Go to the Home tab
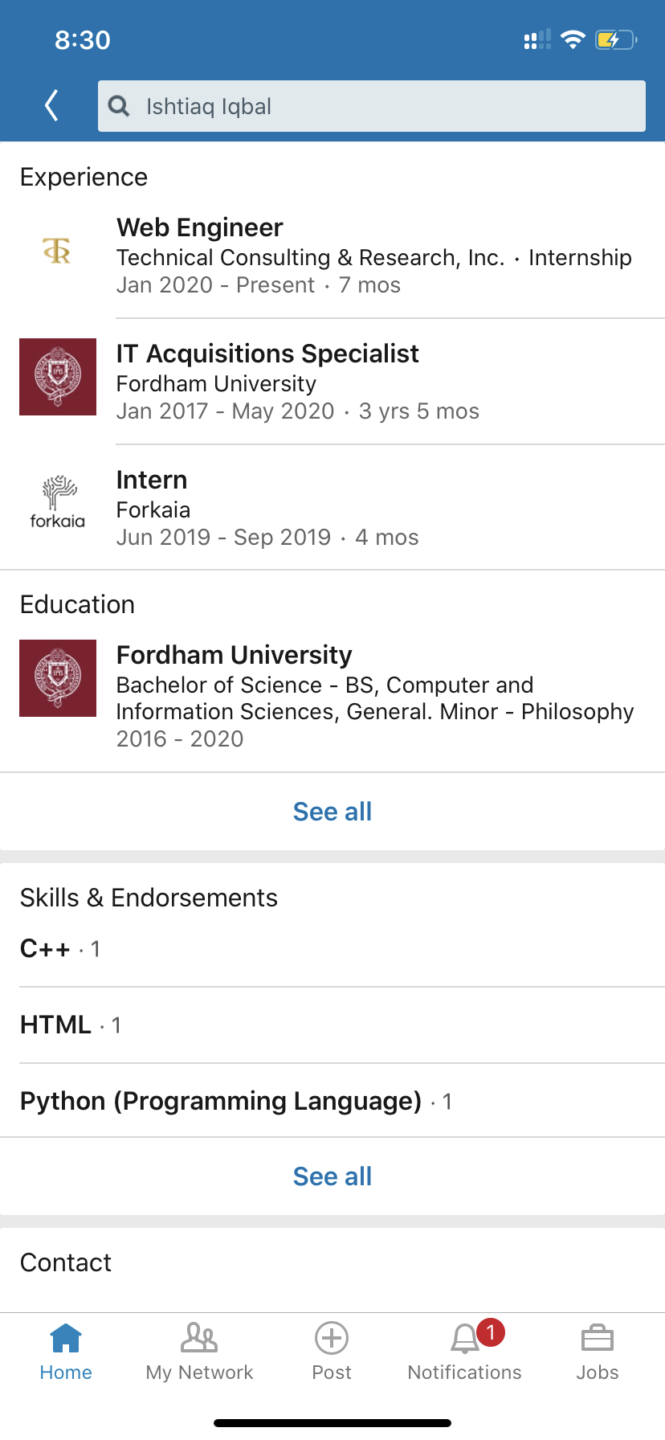Viewport: 665px width, 1440px height. coord(66,1350)
